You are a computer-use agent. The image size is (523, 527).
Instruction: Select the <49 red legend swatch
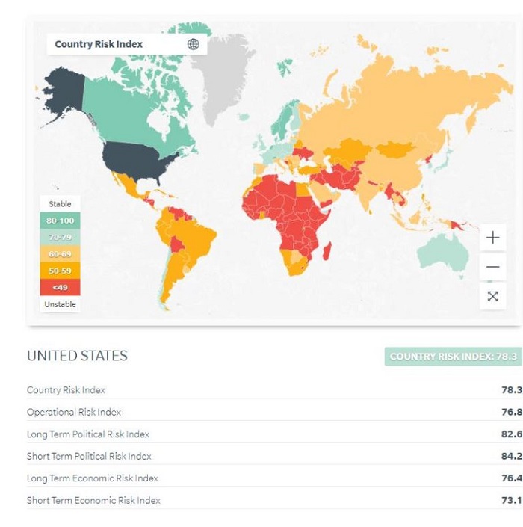(60, 287)
